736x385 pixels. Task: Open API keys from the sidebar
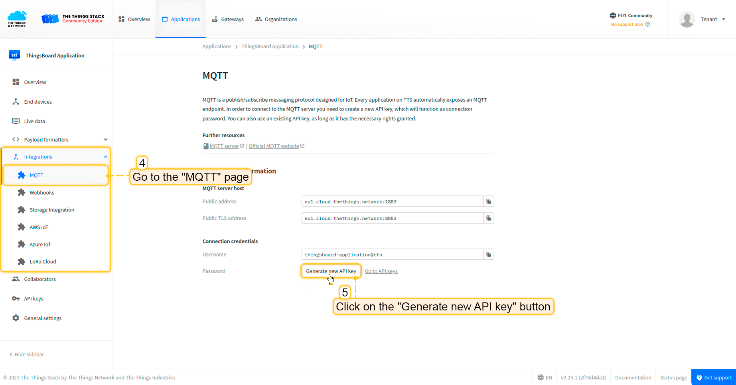pos(34,298)
